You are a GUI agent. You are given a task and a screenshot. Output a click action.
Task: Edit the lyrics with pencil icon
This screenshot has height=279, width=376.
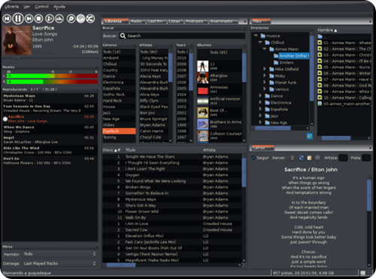310,158
